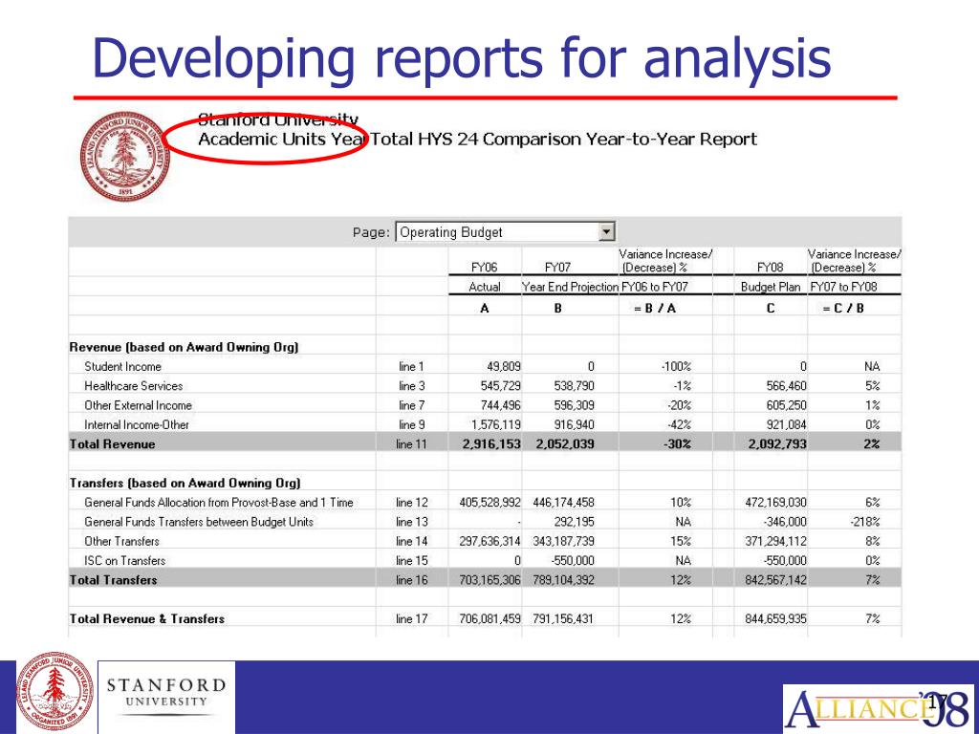This screenshot has width=979, height=734.
Task: Click the 'Year End Projection' subheader
Action: coord(571,287)
